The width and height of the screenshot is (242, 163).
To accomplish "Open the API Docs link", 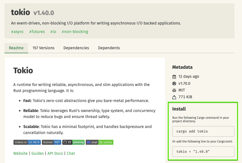I will coord(55,153).
